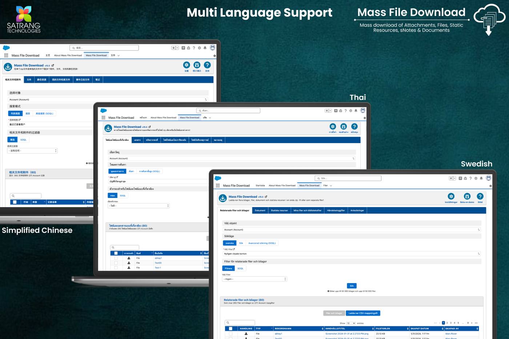Switch to the Dokument tab

pyautogui.click(x=260, y=210)
